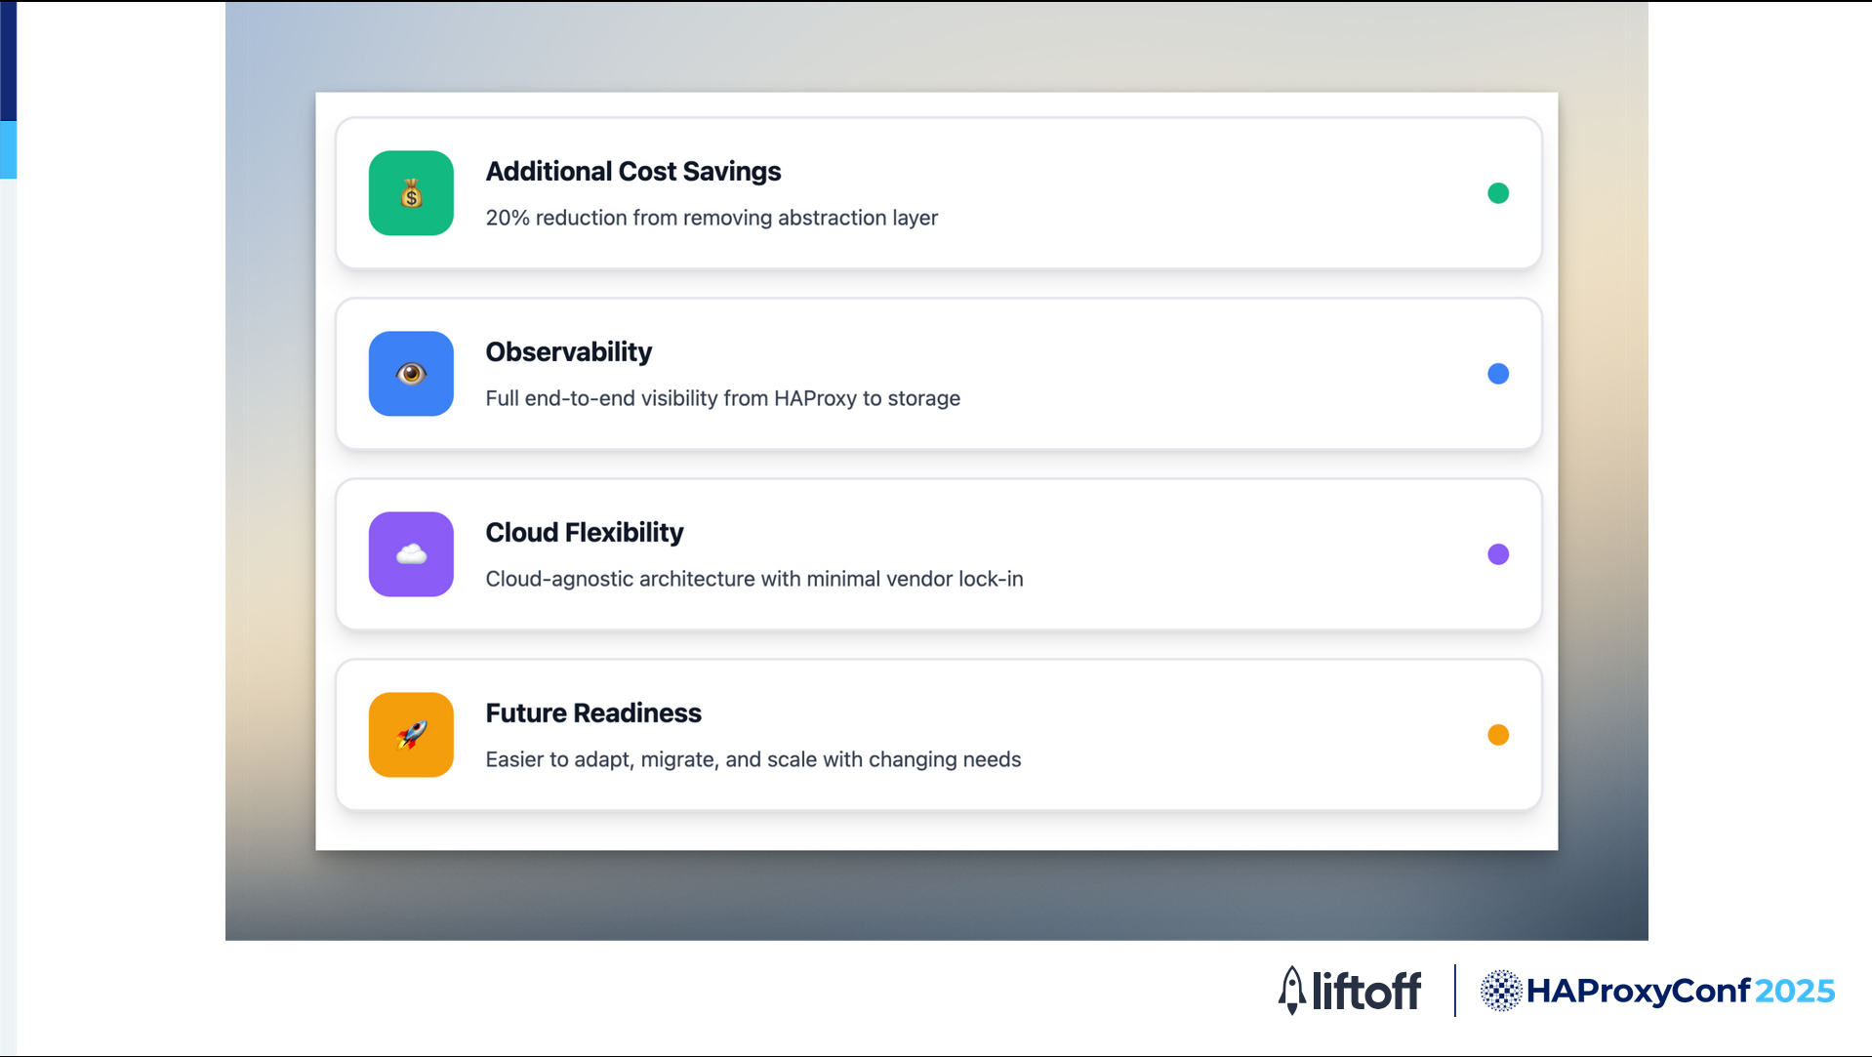Click the end-to-end visibility description text
The image size is (1872, 1057).
tap(723, 398)
